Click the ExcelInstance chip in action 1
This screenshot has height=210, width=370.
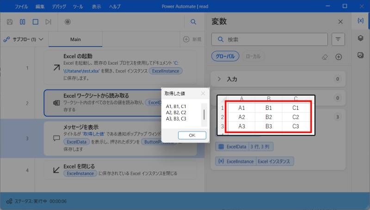click(x=166, y=71)
